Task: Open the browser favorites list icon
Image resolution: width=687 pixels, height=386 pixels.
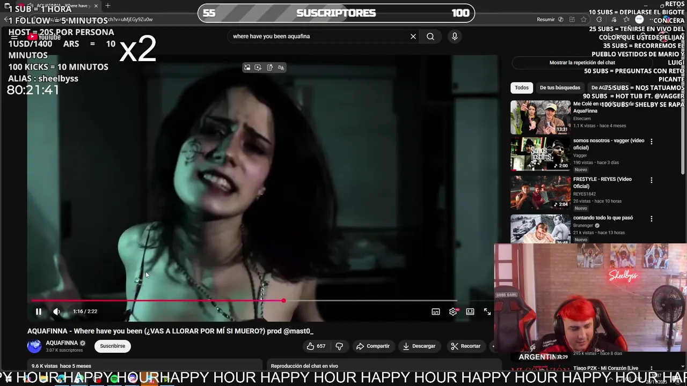Action: 626,19
